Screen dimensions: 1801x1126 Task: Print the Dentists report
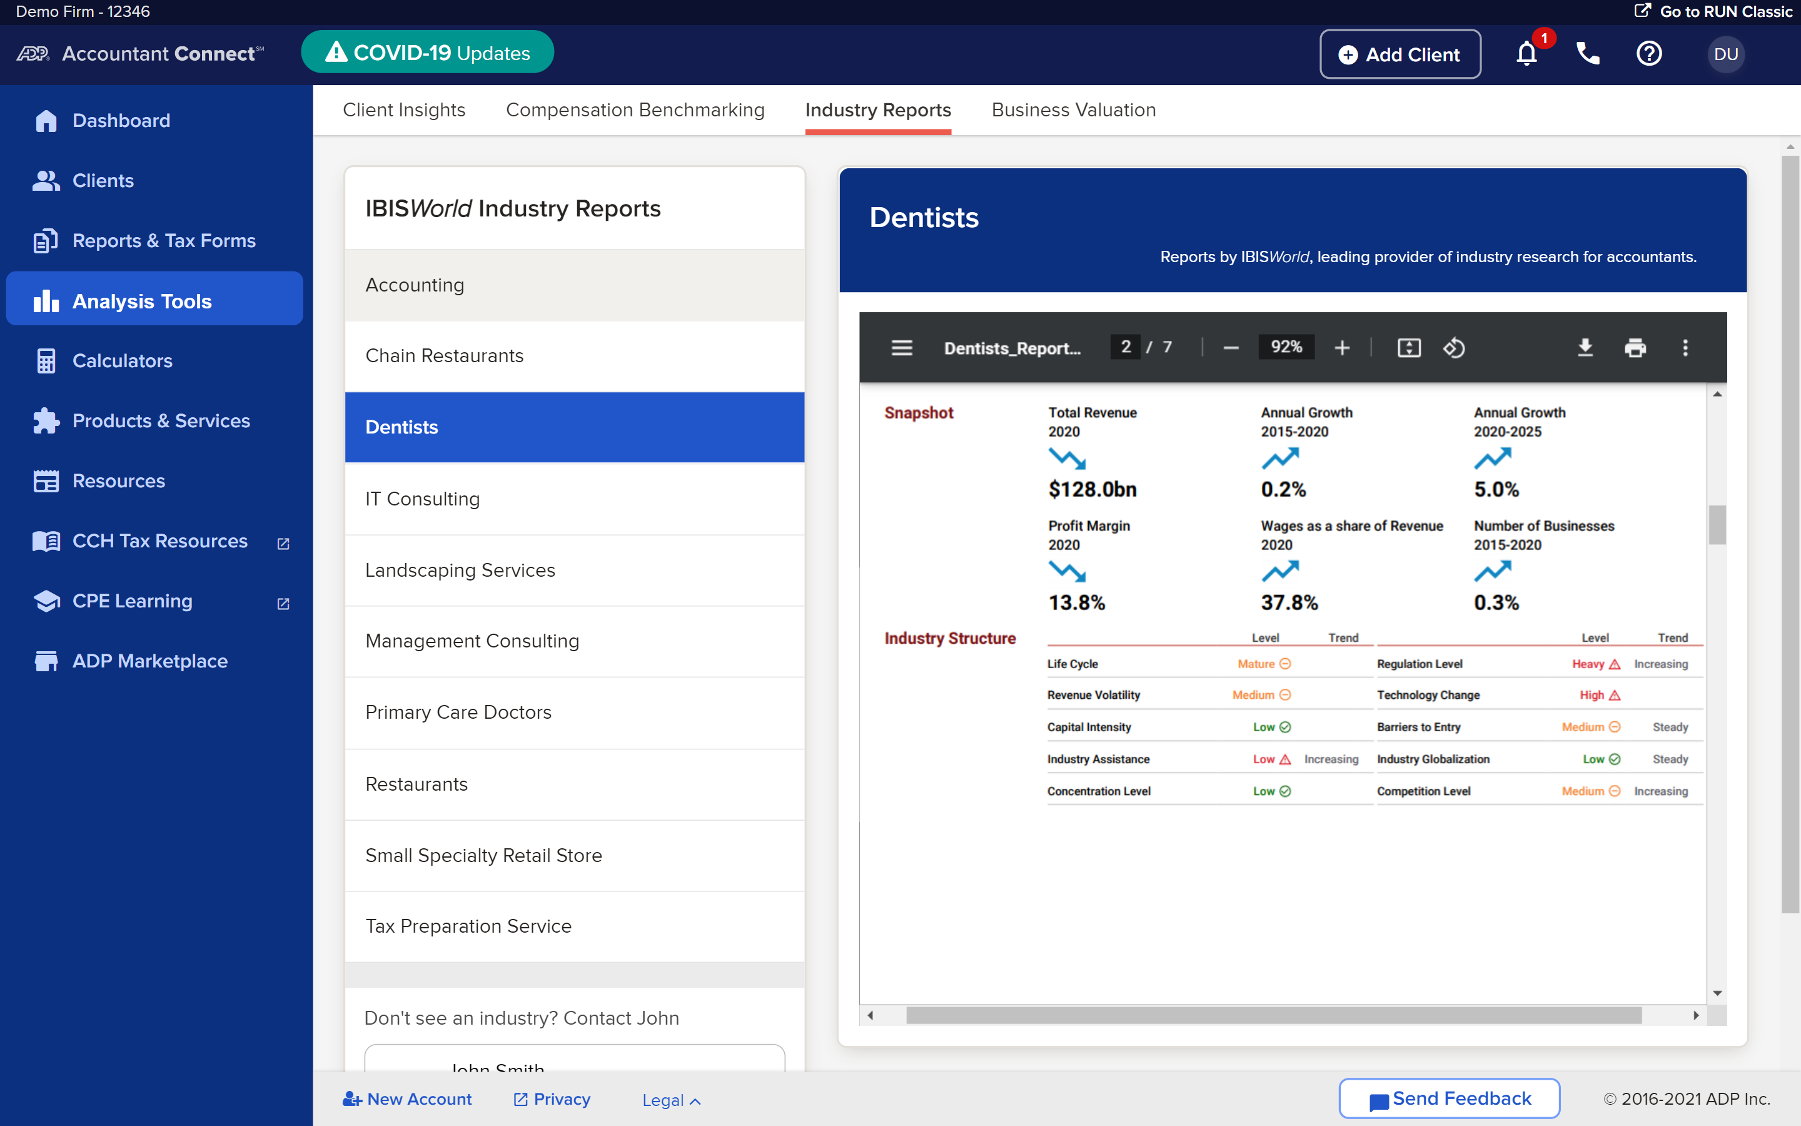pos(1635,348)
